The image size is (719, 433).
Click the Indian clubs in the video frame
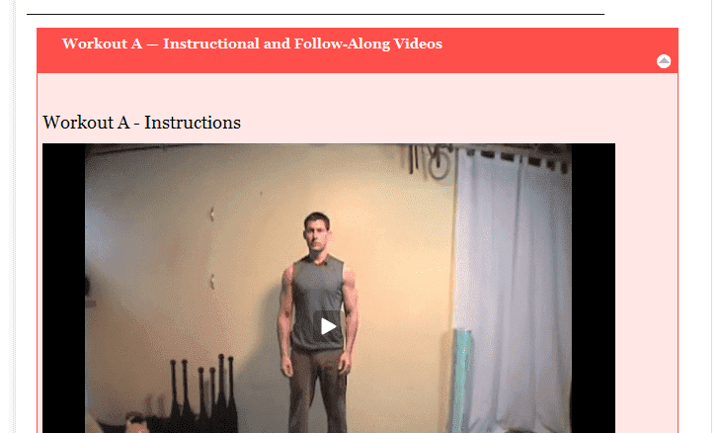tap(201, 394)
